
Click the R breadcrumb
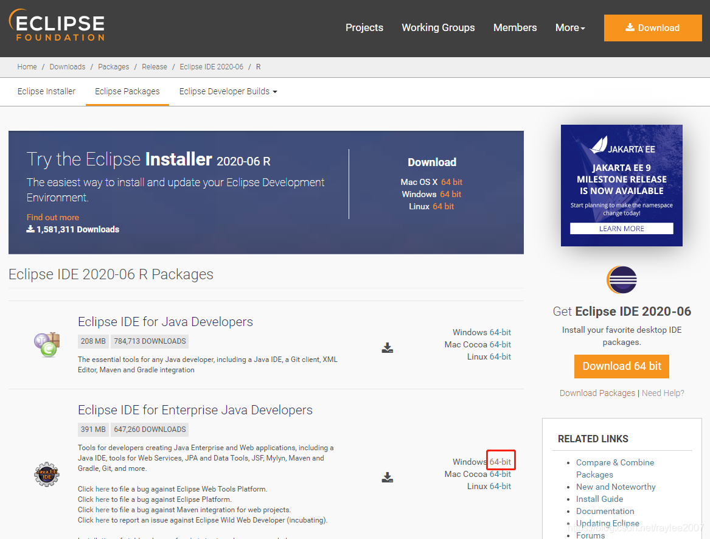pyautogui.click(x=258, y=66)
